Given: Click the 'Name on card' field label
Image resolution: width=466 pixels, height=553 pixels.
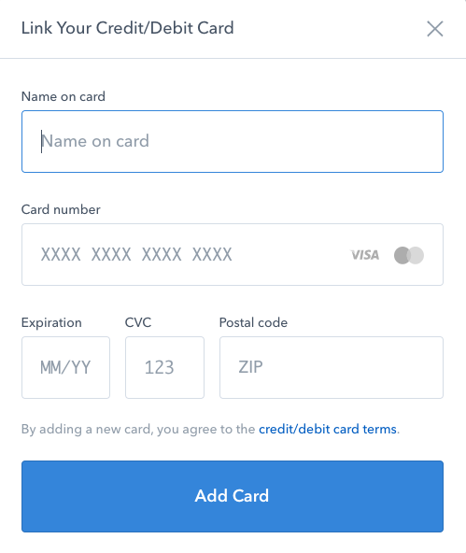Looking at the screenshot, I should coord(64,96).
